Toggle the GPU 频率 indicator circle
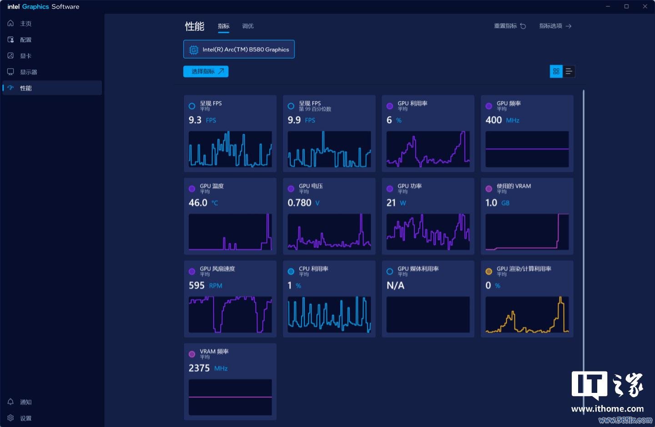The image size is (655, 427). (489, 106)
